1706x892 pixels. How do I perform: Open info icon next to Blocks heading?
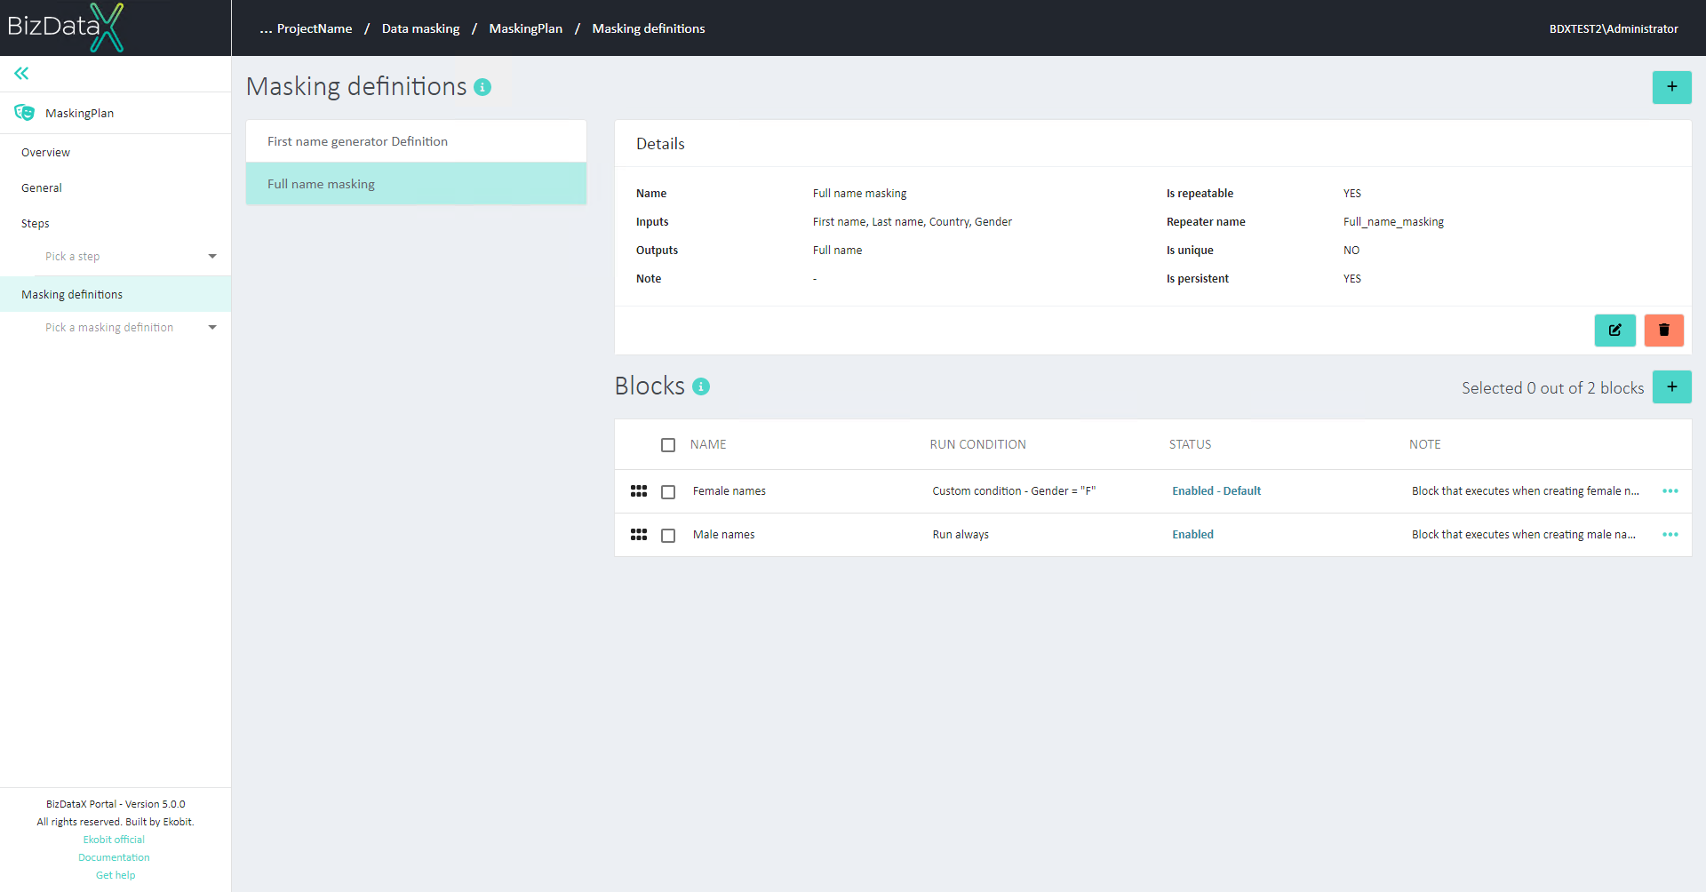pos(701,386)
